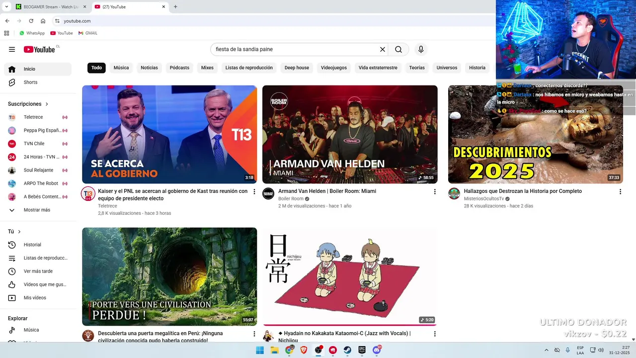Play the Porte vers une civilisation perdue thumbnail
The image size is (636, 358).
click(x=169, y=276)
